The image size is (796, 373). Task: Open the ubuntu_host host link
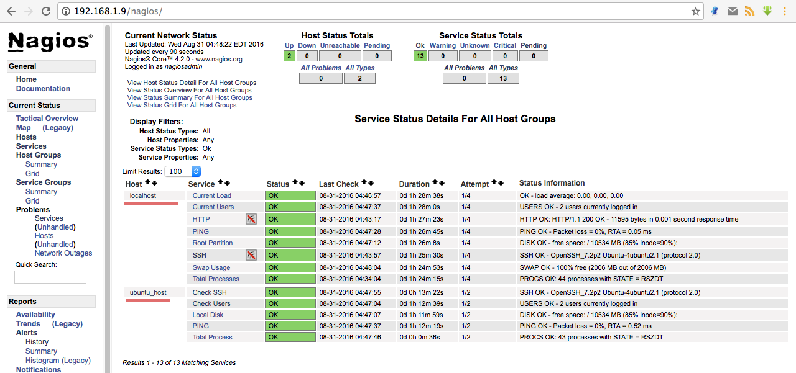tap(148, 292)
